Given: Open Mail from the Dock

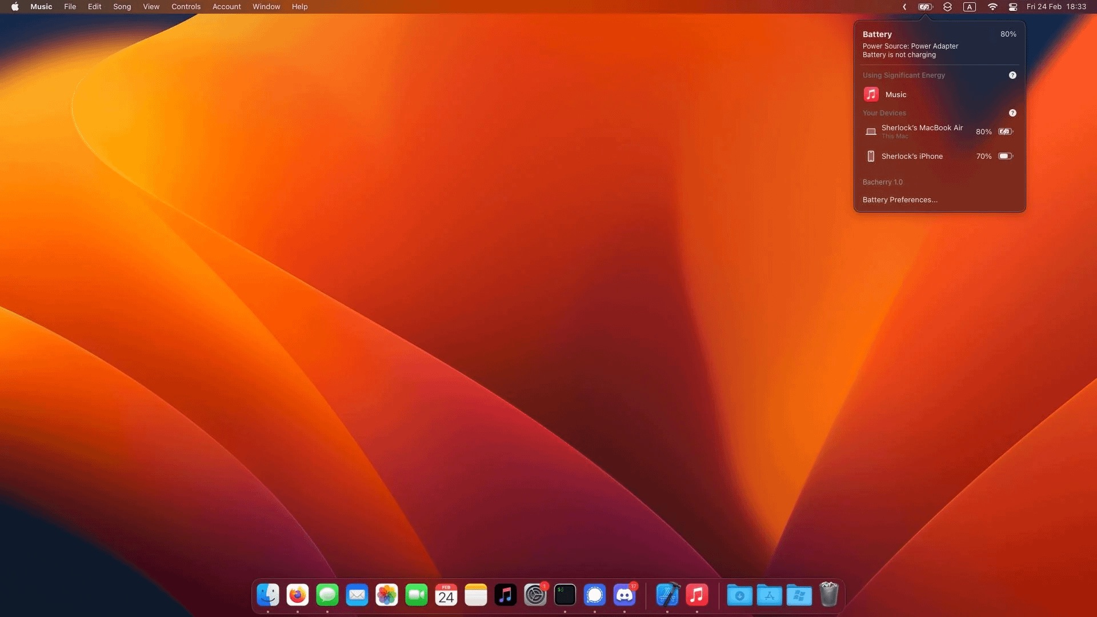Looking at the screenshot, I should click(357, 595).
